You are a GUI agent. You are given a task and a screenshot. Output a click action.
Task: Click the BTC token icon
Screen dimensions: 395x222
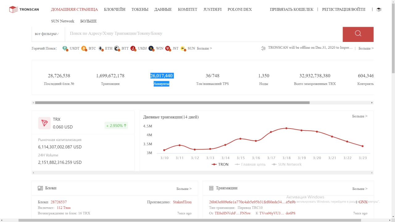click(x=84, y=48)
